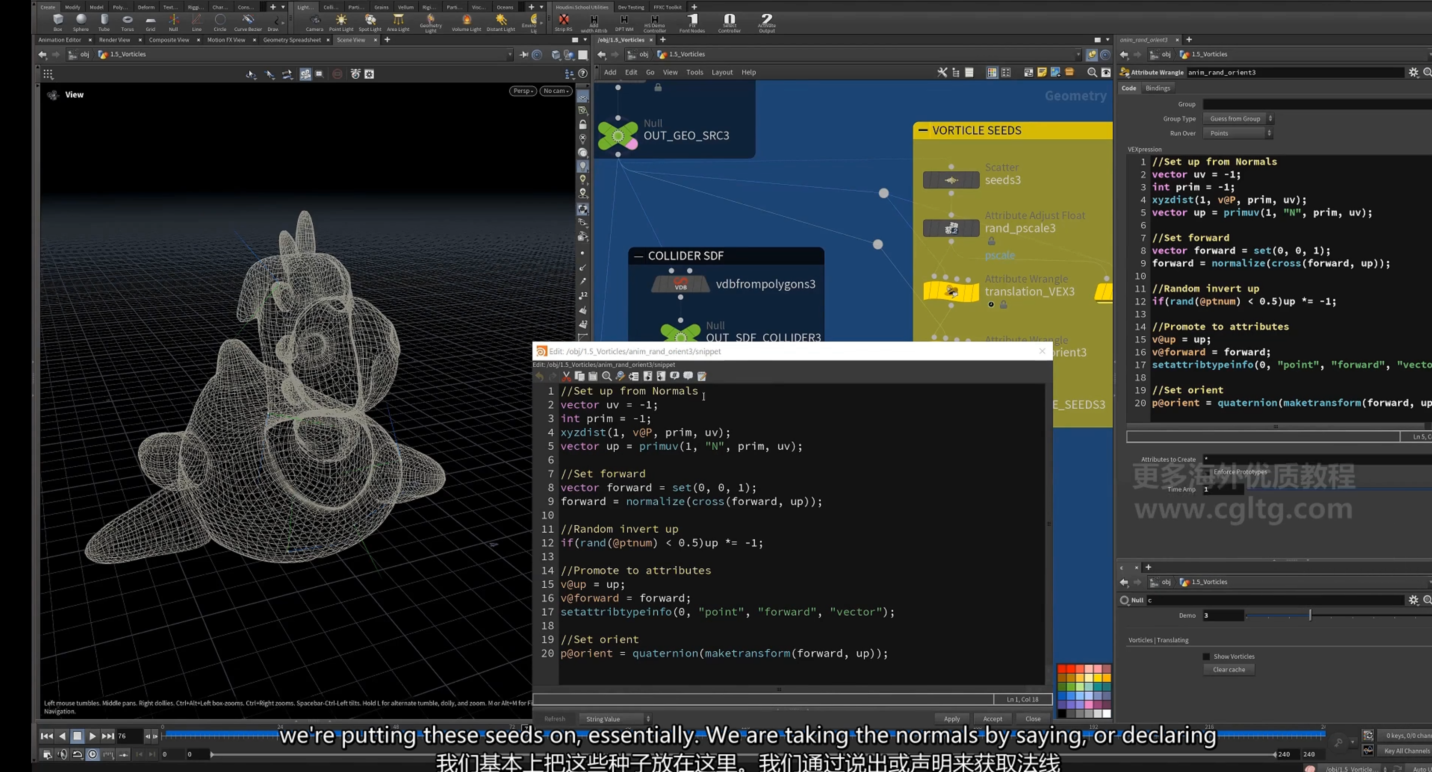Open the Group Type dropdown

pos(1238,119)
